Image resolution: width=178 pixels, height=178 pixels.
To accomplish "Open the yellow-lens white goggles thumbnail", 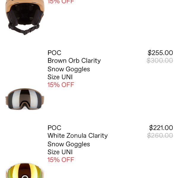I will pos(25,171).
